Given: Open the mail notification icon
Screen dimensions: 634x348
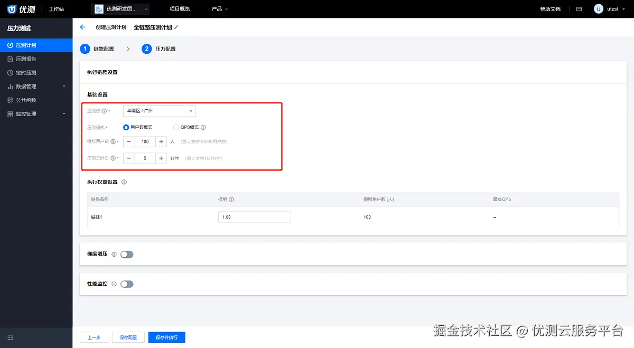Looking at the screenshot, I should (x=579, y=8).
